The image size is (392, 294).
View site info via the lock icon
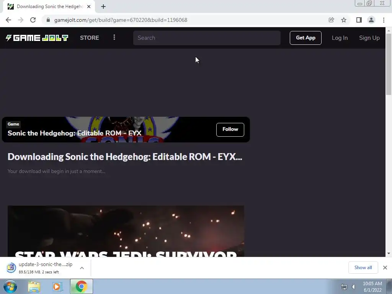pyautogui.click(x=48, y=20)
